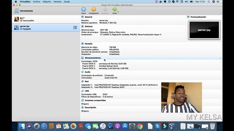Click the Pantalla section icon
This screenshot has height=131, width=234.
(82, 44)
